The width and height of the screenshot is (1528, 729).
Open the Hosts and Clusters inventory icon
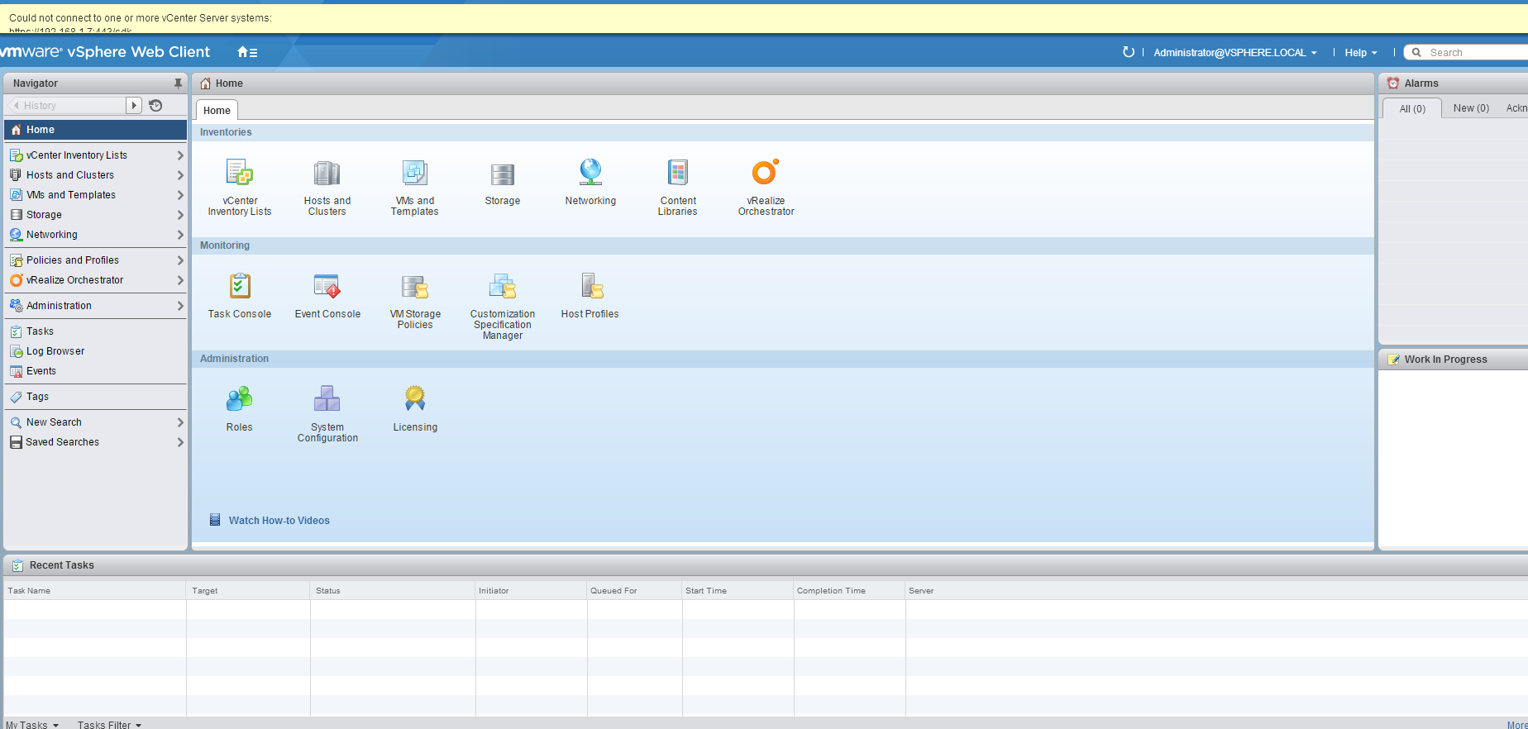click(x=327, y=173)
